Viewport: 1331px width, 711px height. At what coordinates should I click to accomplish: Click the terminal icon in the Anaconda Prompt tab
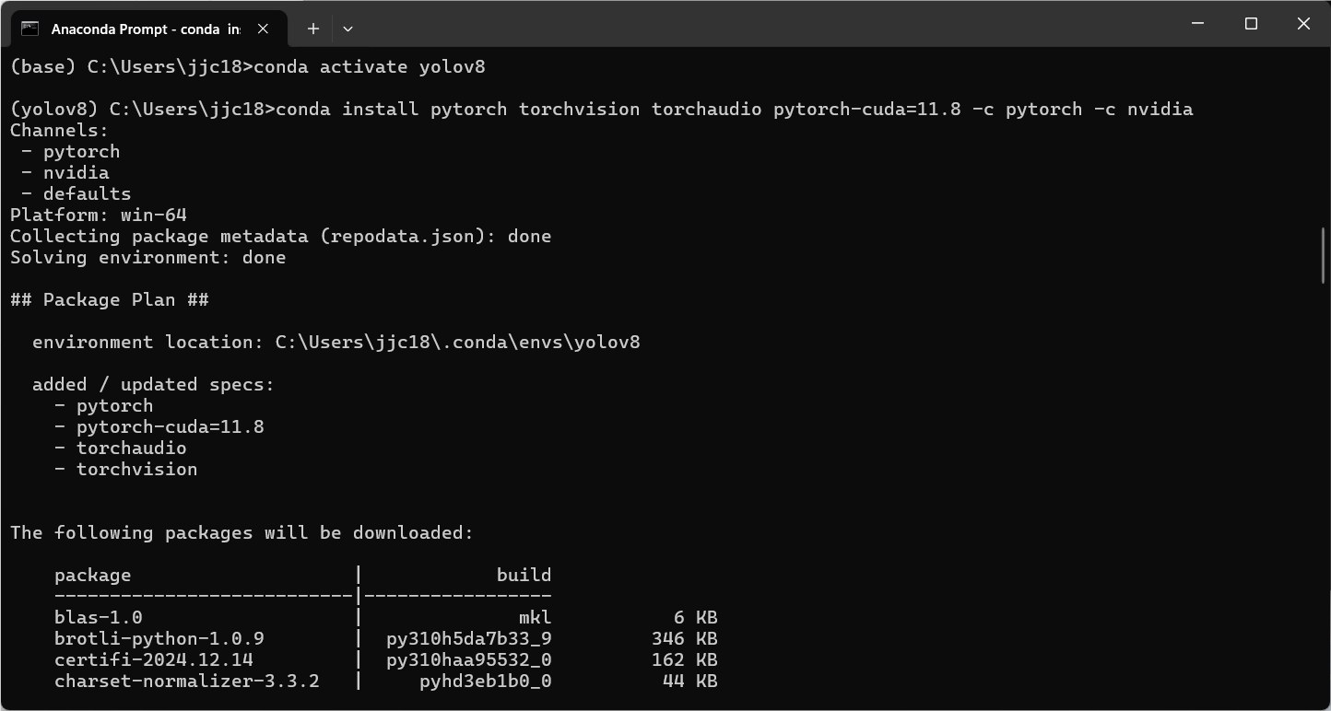(x=29, y=29)
